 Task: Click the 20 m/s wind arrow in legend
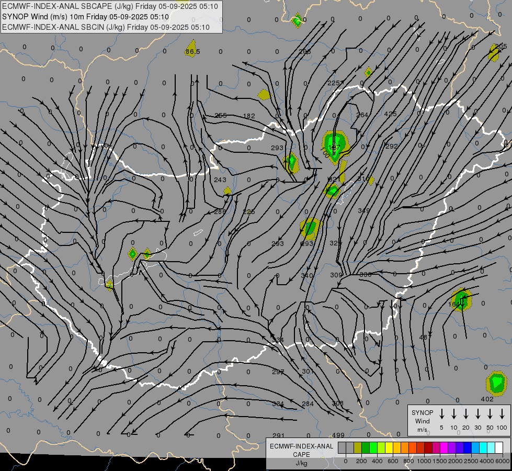tap(466, 413)
